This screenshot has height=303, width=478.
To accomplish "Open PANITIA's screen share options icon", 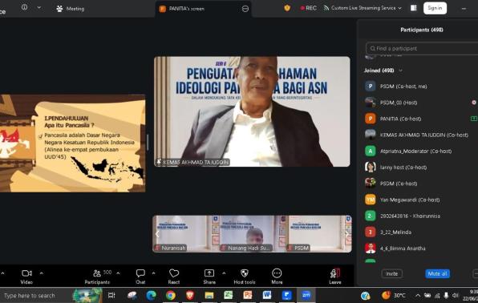I will [245, 9].
